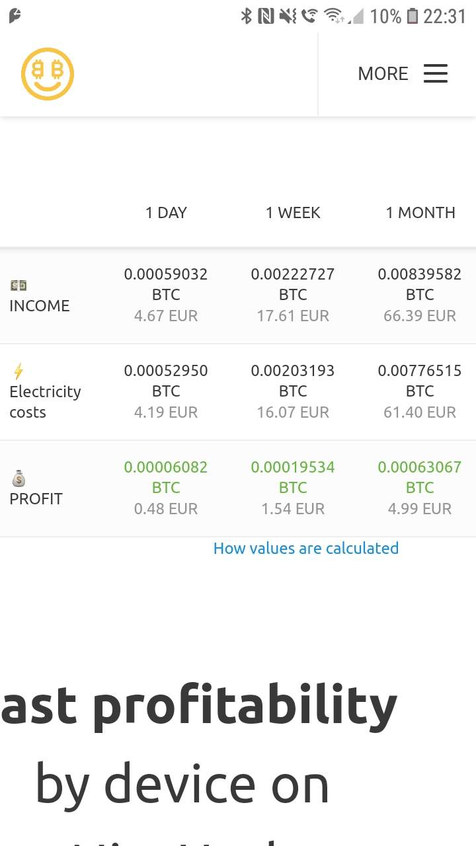Open "How values are calculated" link
The height and width of the screenshot is (846, 476).
tap(305, 548)
